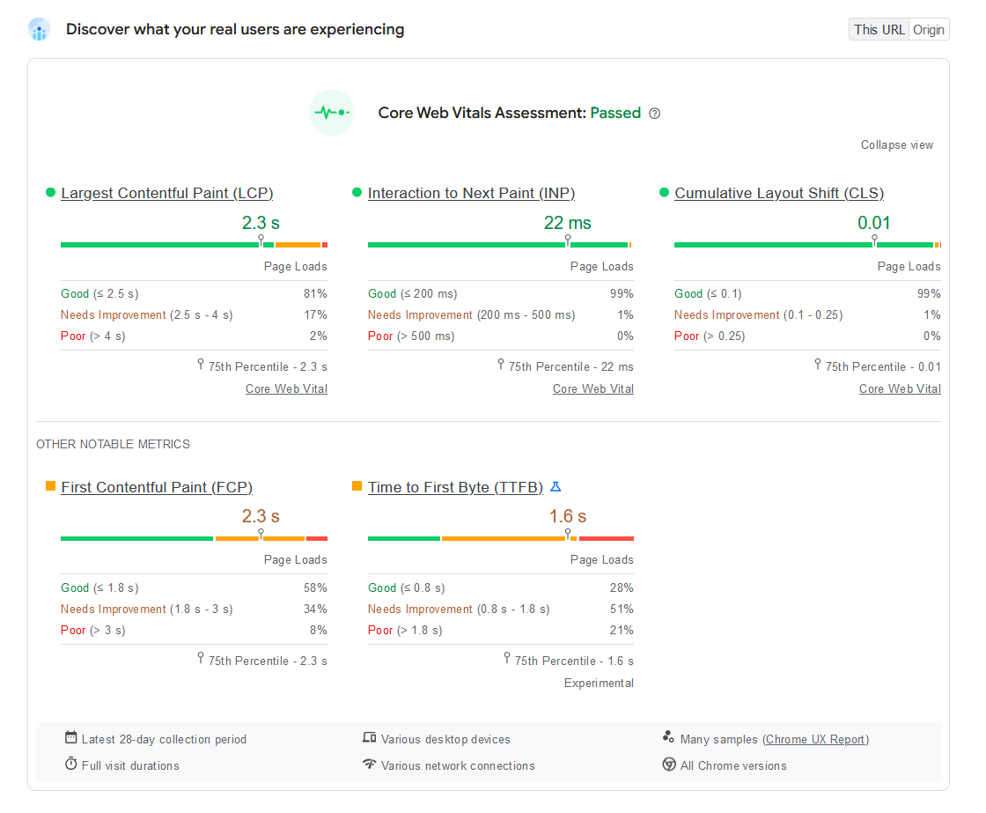Open the First Contentful Paint (FCP) link
986x813 pixels.
(157, 487)
